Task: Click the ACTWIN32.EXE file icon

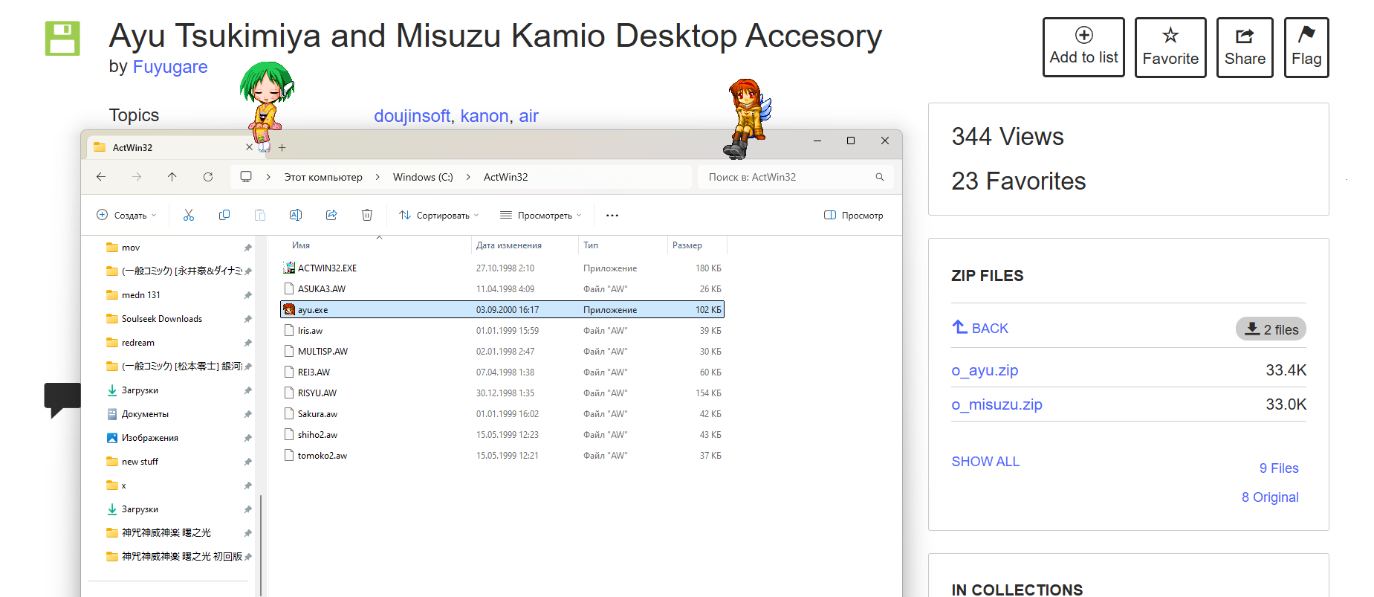Action: (289, 268)
